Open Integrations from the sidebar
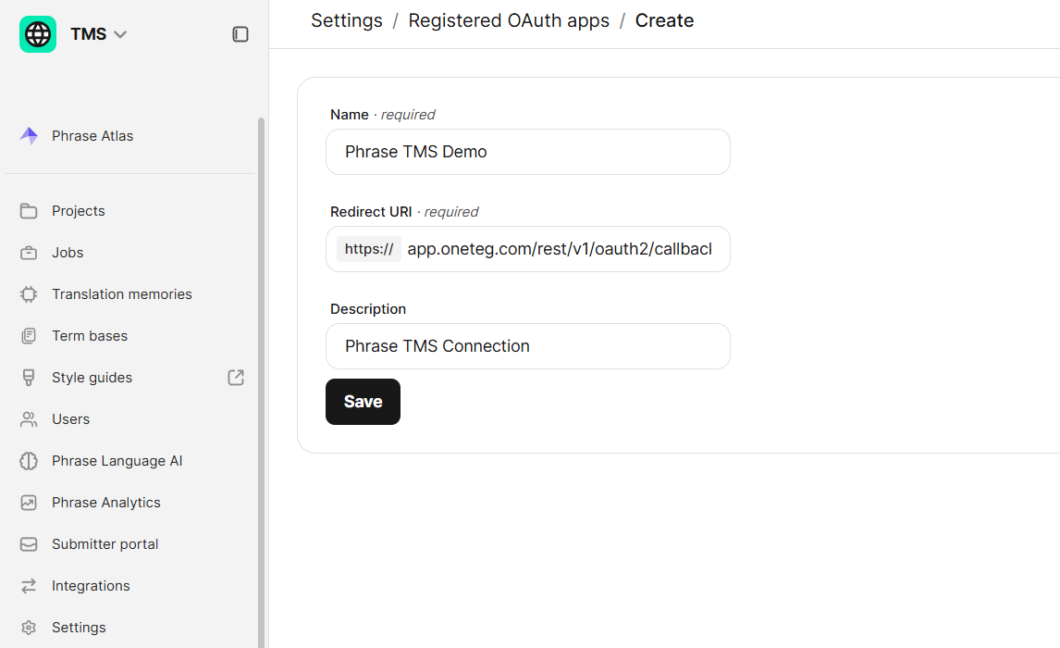The height and width of the screenshot is (648, 1060). [x=91, y=586]
